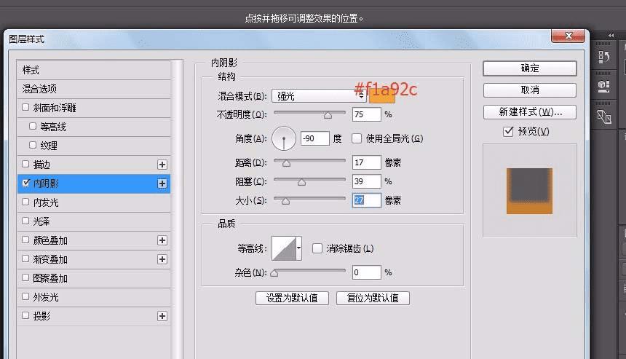Click the 取消 button
This screenshot has height=359, width=626.
pyautogui.click(x=530, y=90)
